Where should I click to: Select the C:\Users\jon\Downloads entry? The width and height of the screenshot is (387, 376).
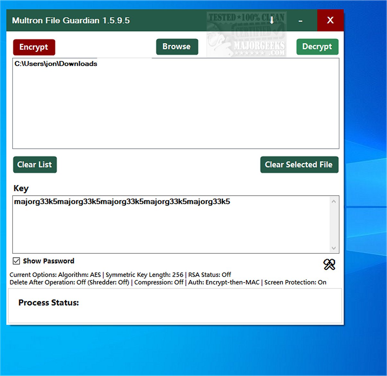(56, 64)
